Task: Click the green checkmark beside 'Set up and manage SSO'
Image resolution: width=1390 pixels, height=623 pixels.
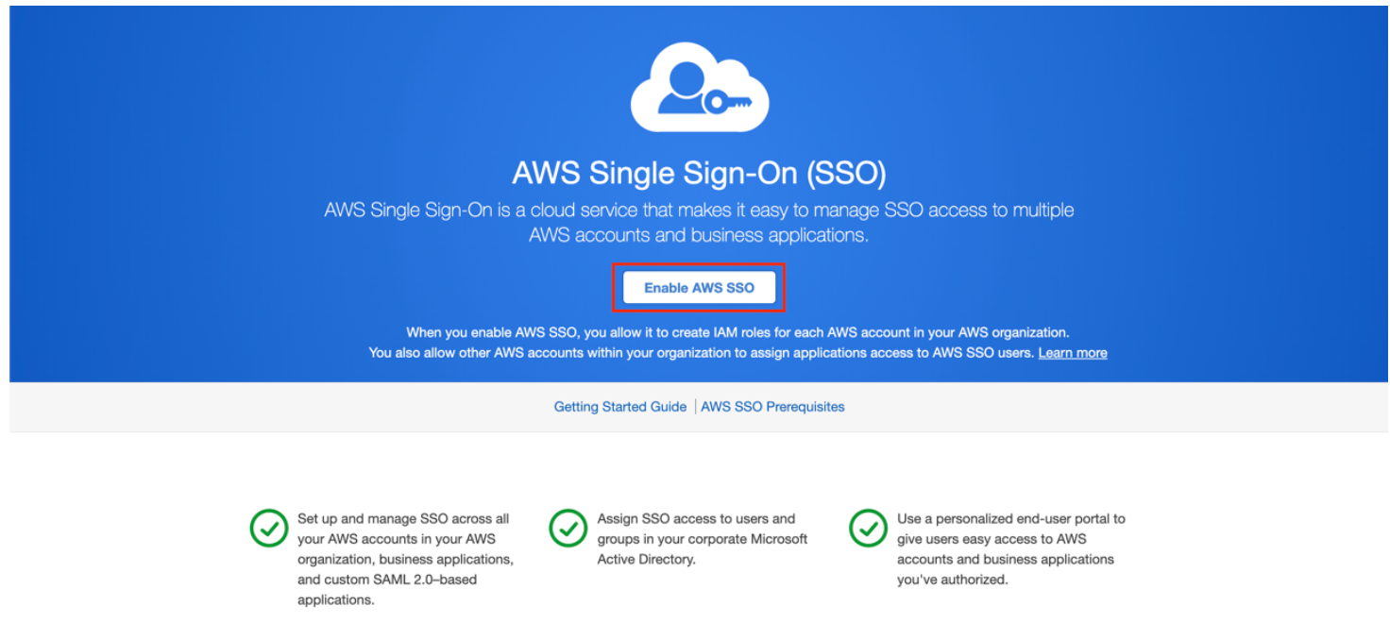Action: click(268, 529)
